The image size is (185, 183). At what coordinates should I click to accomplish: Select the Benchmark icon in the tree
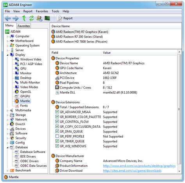[12, 170]
